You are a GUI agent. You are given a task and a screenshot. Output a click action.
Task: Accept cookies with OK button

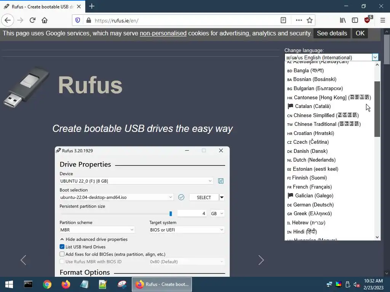[360, 33]
